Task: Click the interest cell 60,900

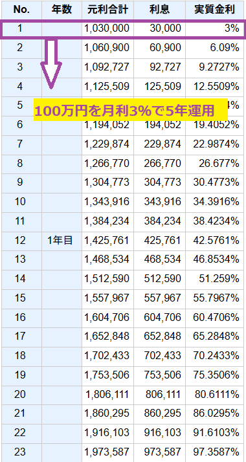Action: 159,48
